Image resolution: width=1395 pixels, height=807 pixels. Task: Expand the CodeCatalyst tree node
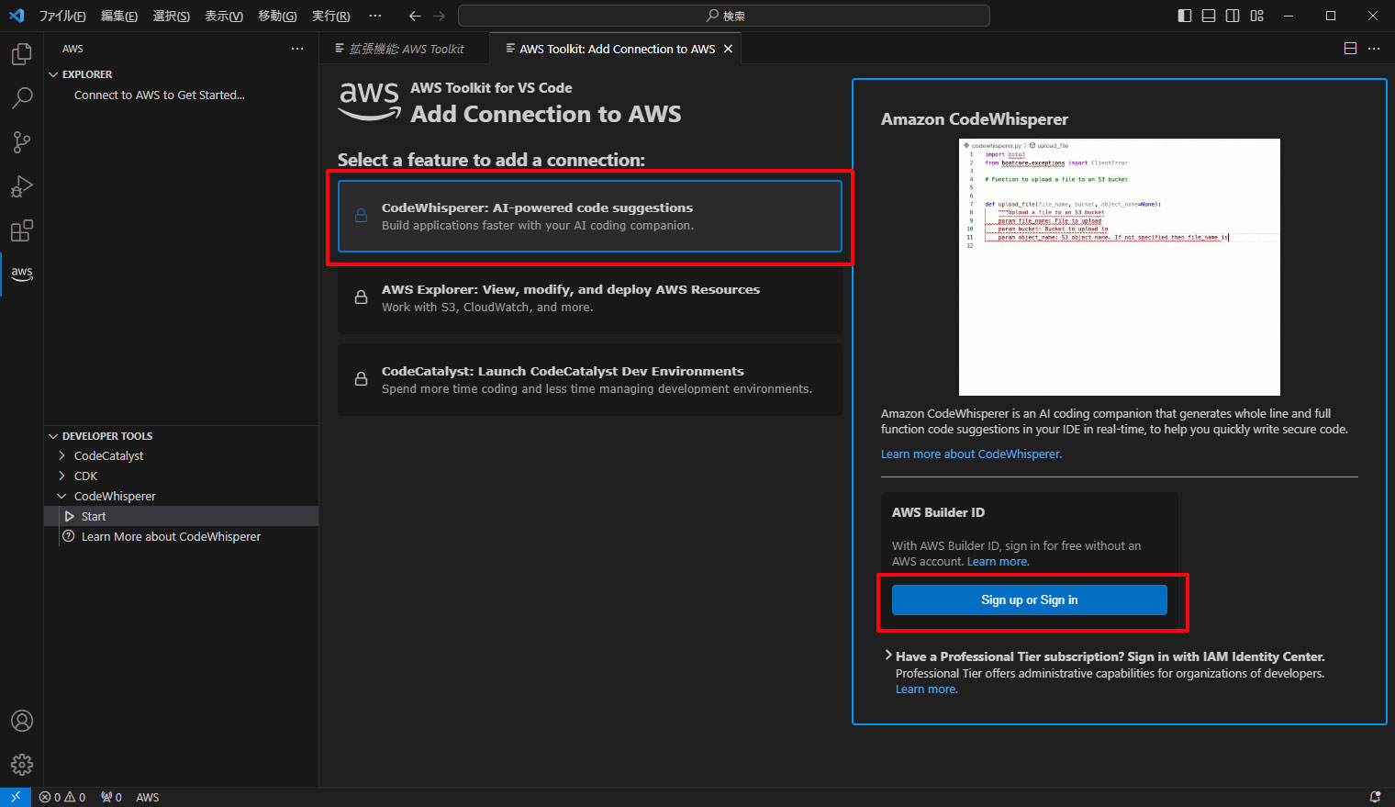click(x=61, y=455)
